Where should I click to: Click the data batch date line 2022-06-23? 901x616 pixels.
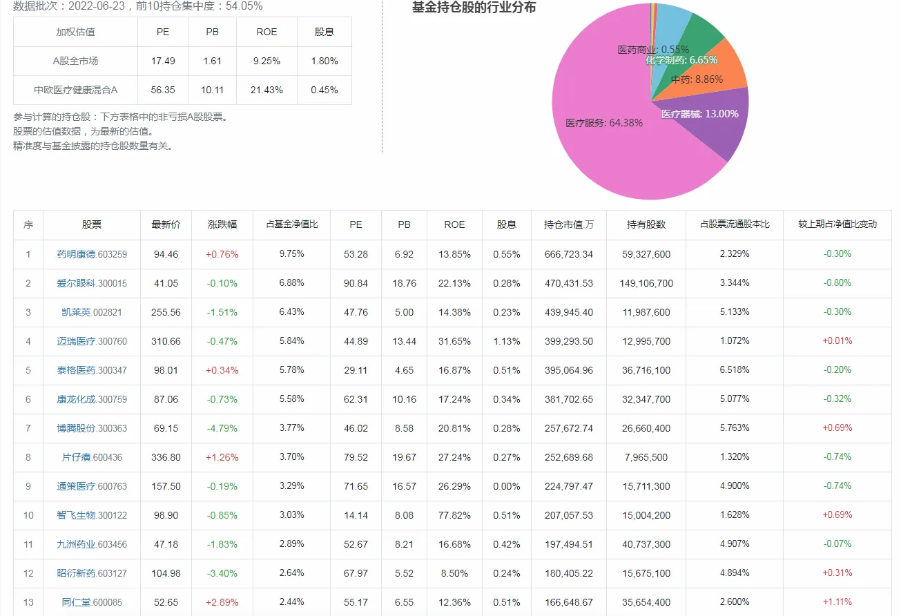click(138, 6)
